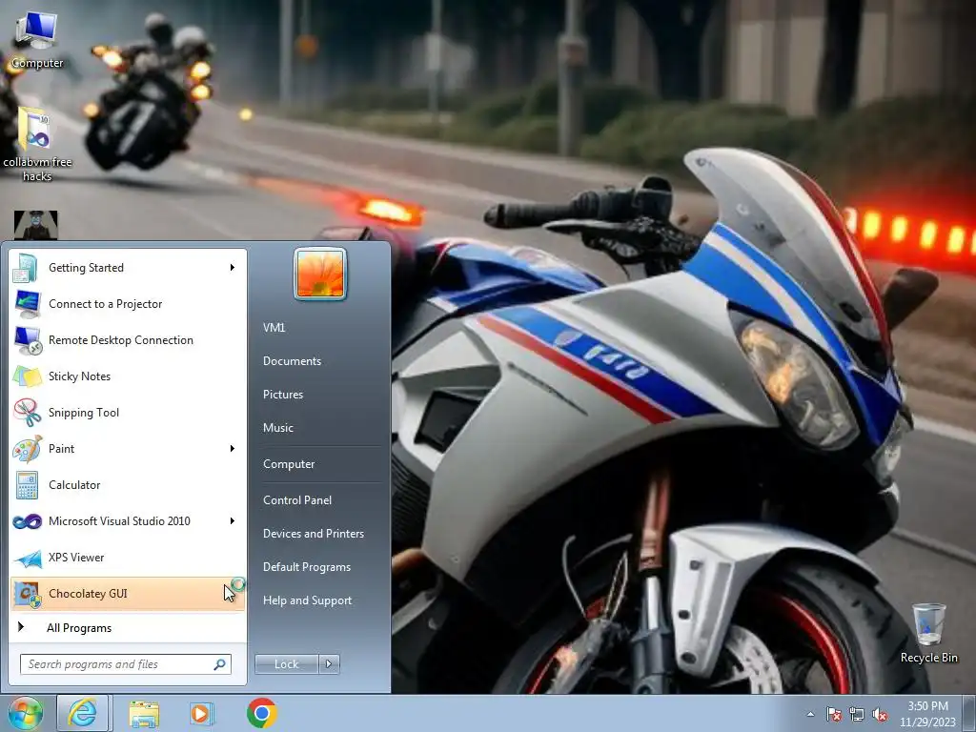Open the VM1 user folder link

point(274,328)
